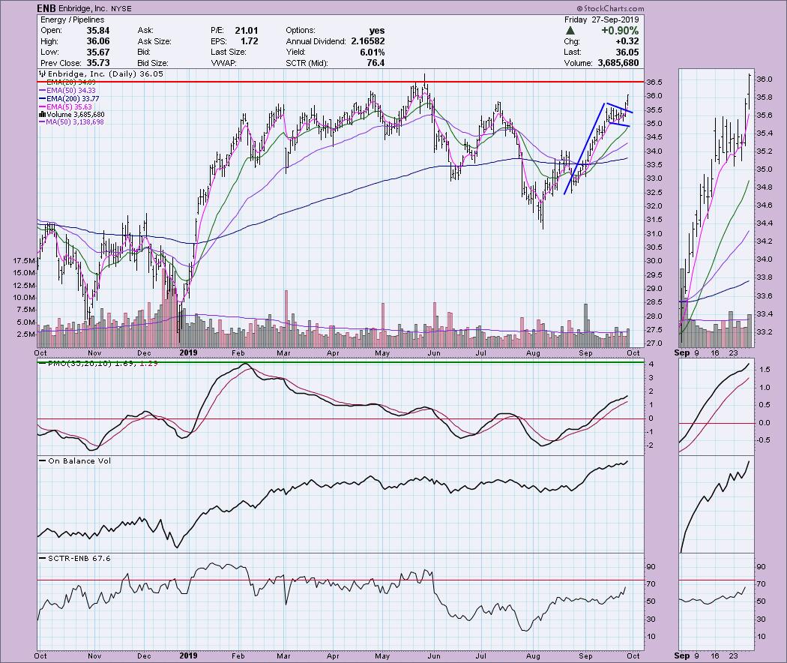Click the SCTR-ENB 67.6 panel label
Viewport: 787px width, 663px height.
(x=75, y=558)
